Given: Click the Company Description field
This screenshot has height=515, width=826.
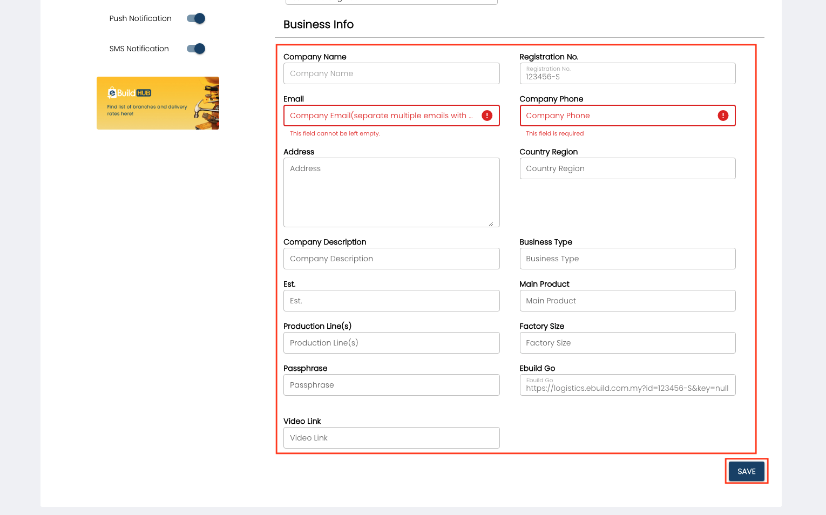Looking at the screenshot, I should pyautogui.click(x=391, y=259).
